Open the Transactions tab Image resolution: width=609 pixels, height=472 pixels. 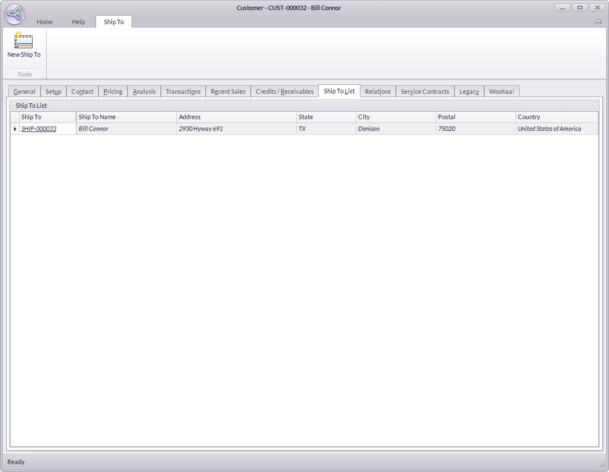tap(183, 92)
